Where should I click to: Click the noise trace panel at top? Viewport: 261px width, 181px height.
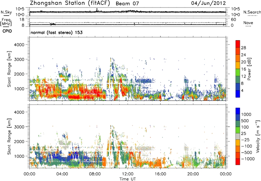pyautogui.click(x=128, y=12)
